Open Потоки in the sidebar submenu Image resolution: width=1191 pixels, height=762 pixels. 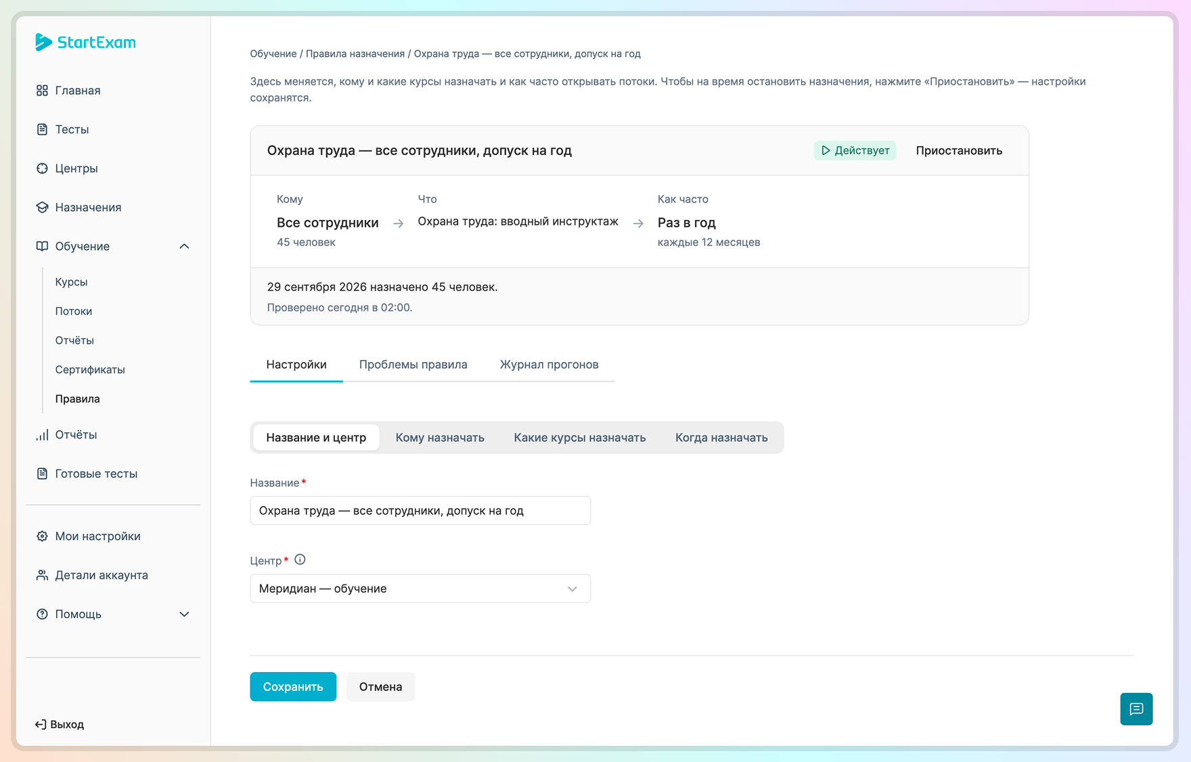(74, 311)
